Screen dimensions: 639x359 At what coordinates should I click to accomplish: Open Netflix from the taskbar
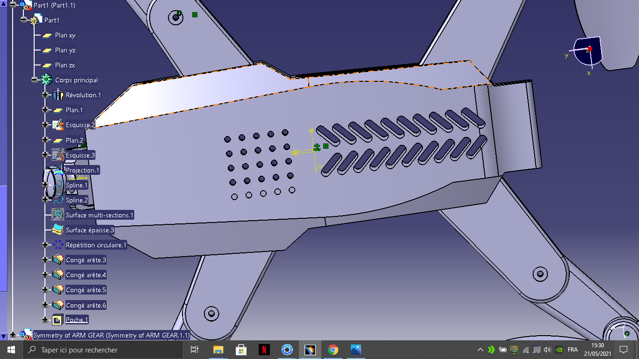(264, 350)
